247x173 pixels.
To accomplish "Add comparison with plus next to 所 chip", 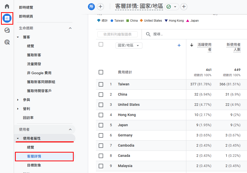I will (x=100, y=6).
